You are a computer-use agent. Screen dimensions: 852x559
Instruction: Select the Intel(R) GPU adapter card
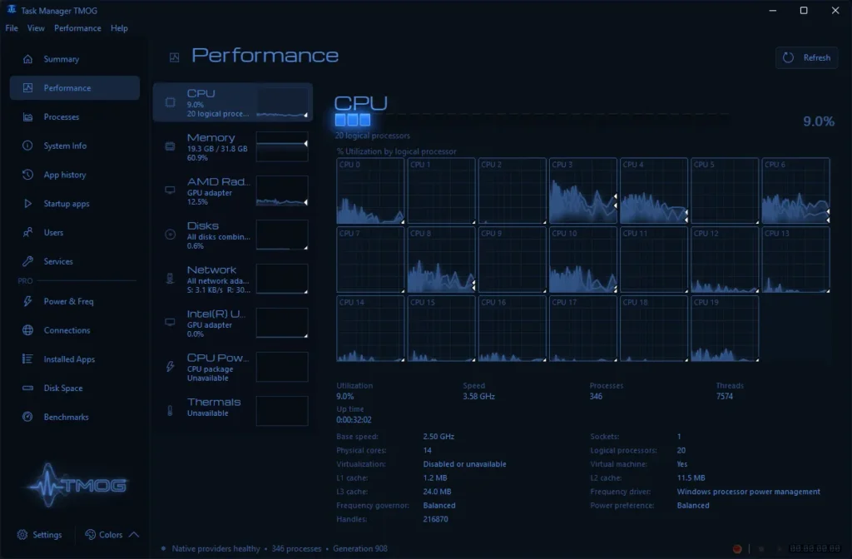click(x=233, y=323)
